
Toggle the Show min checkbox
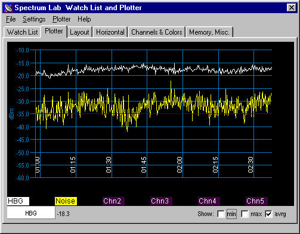coord(221,214)
